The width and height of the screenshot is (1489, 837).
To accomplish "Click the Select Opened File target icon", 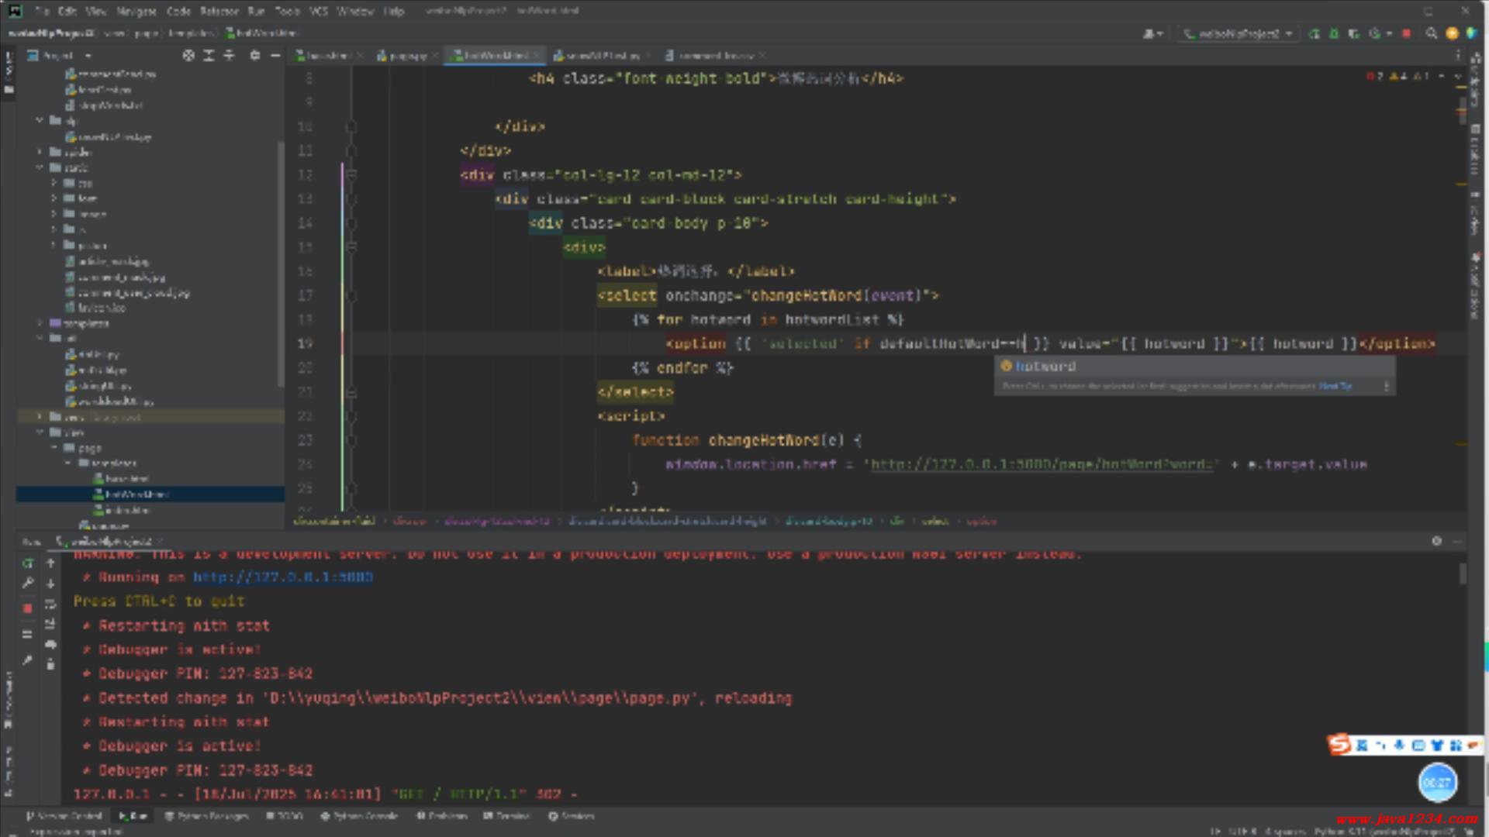I will pyautogui.click(x=188, y=55).
